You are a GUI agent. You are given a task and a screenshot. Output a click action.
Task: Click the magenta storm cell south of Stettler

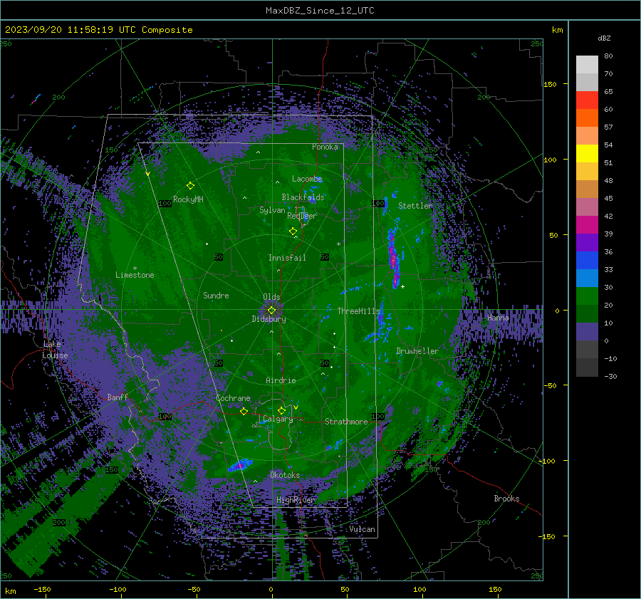coord(393,258)
